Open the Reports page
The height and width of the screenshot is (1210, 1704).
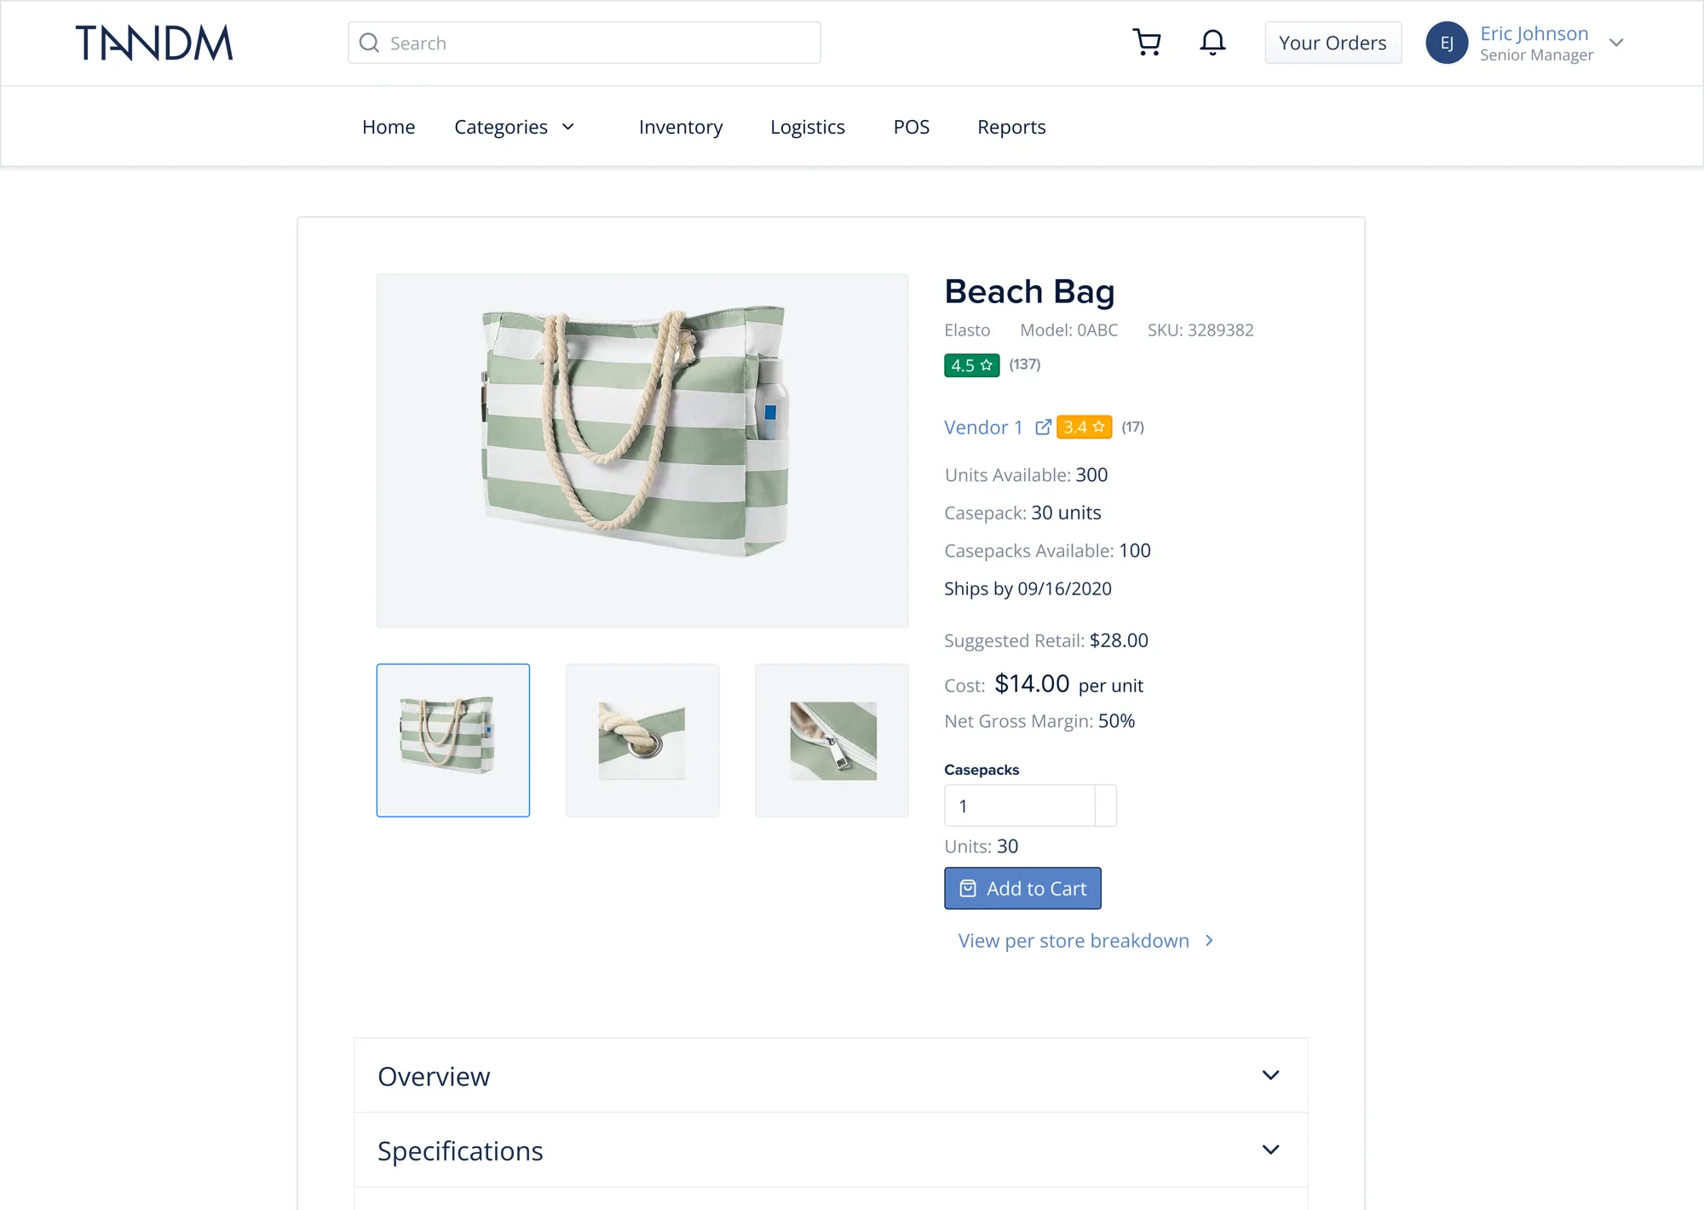point(1011,127)
